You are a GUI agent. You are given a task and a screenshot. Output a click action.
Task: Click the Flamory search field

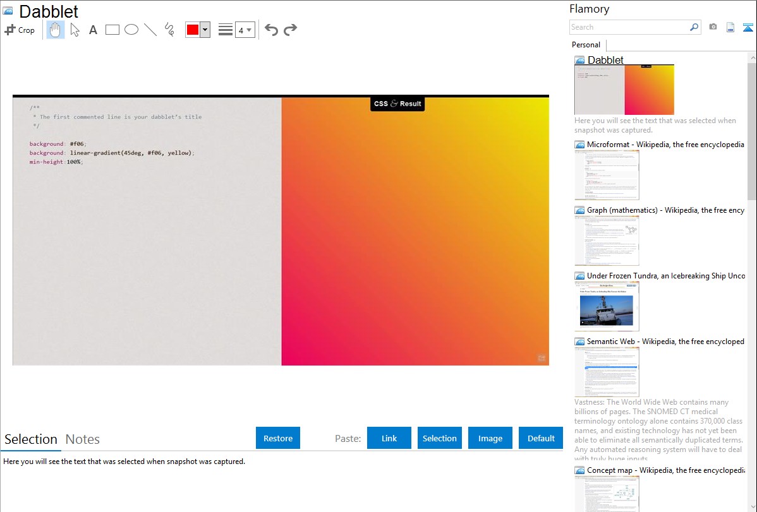(629, 27)
